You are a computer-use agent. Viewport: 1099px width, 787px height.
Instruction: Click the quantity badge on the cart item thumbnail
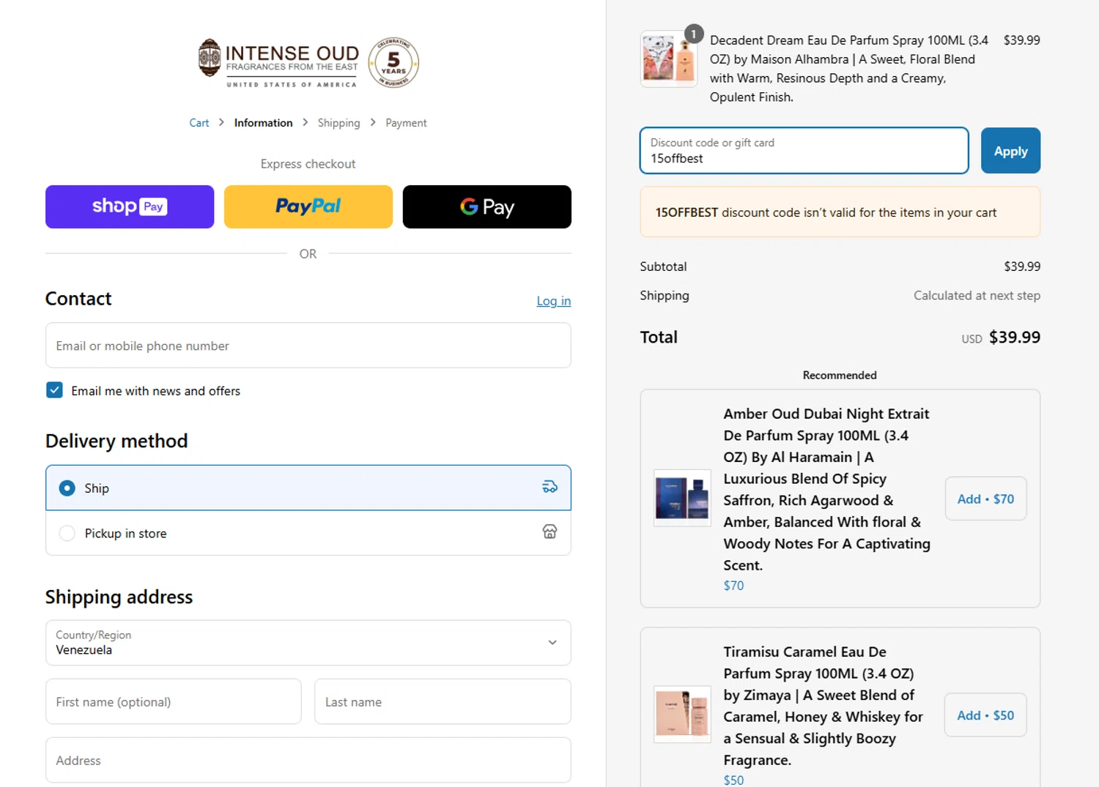[x=694, y=34]
